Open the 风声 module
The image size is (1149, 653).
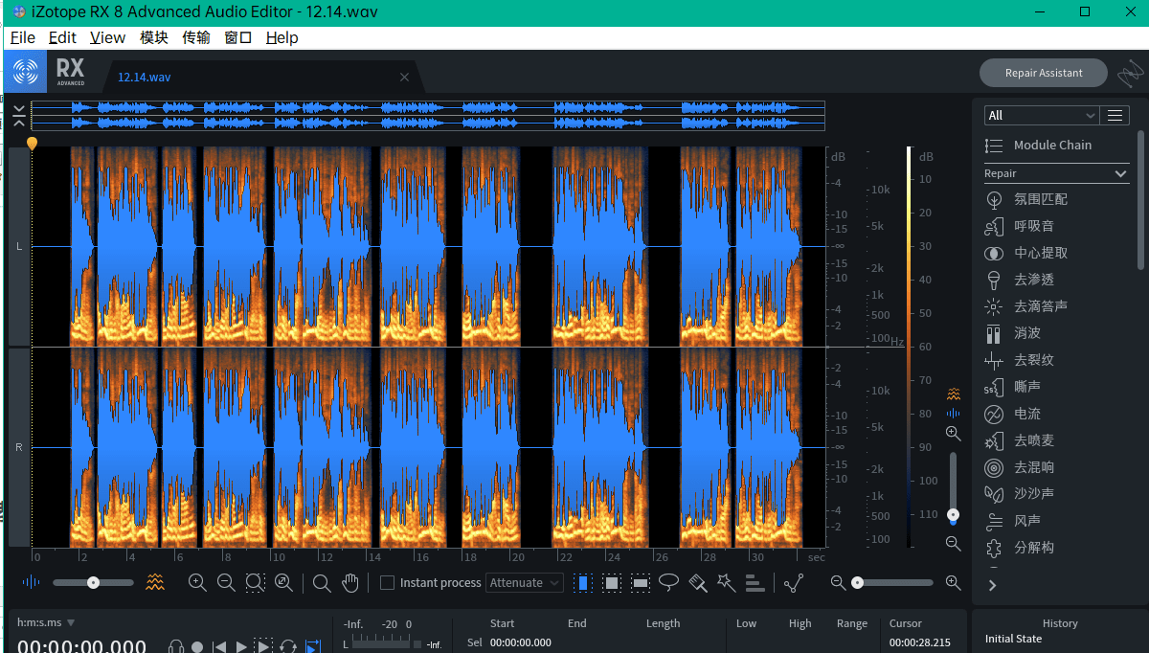(1026, 521)
